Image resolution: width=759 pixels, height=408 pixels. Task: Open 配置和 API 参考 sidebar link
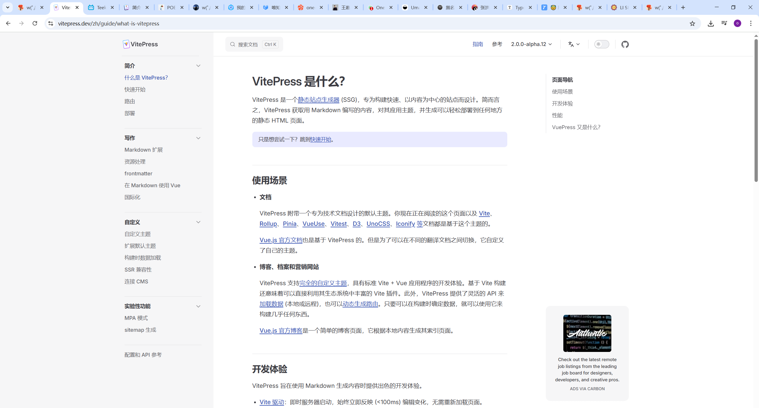pyautogui.click(x=143, y=355)
